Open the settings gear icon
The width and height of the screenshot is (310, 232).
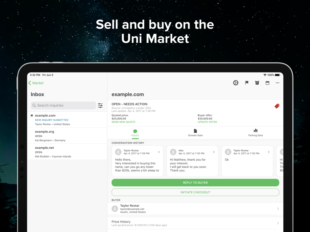236,83
